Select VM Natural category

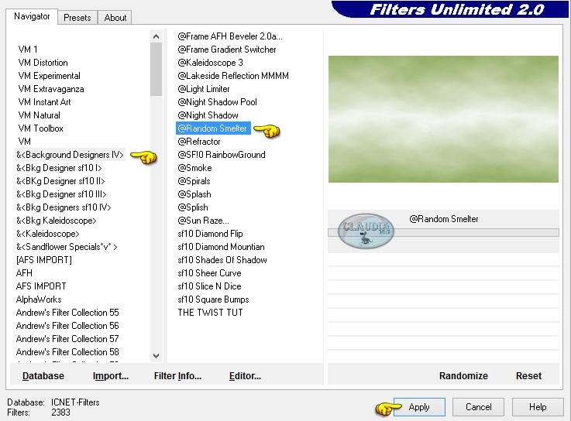[x=39, y=115]
